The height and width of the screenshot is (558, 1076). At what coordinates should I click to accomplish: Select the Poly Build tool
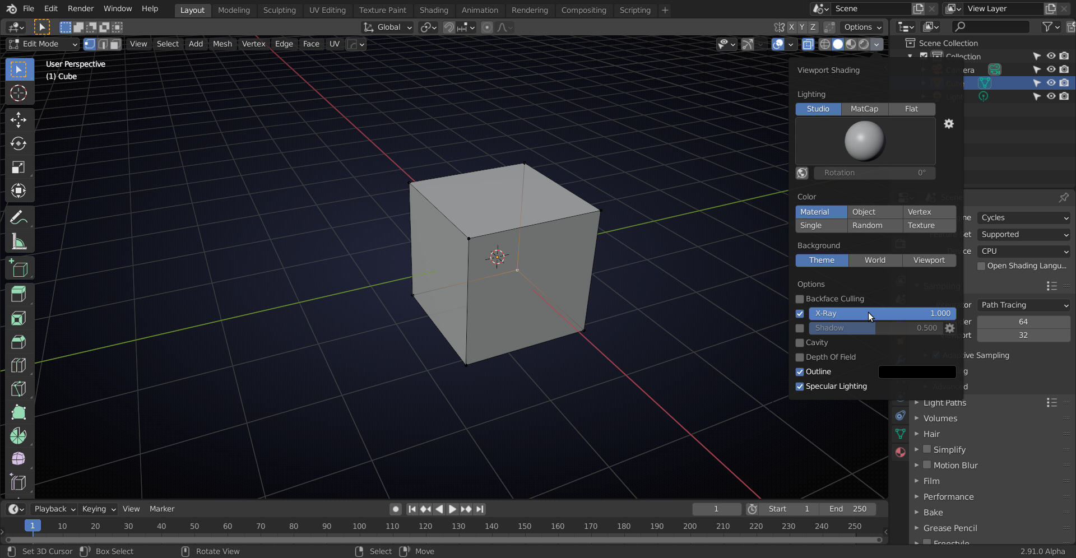[x=18, y=412]
